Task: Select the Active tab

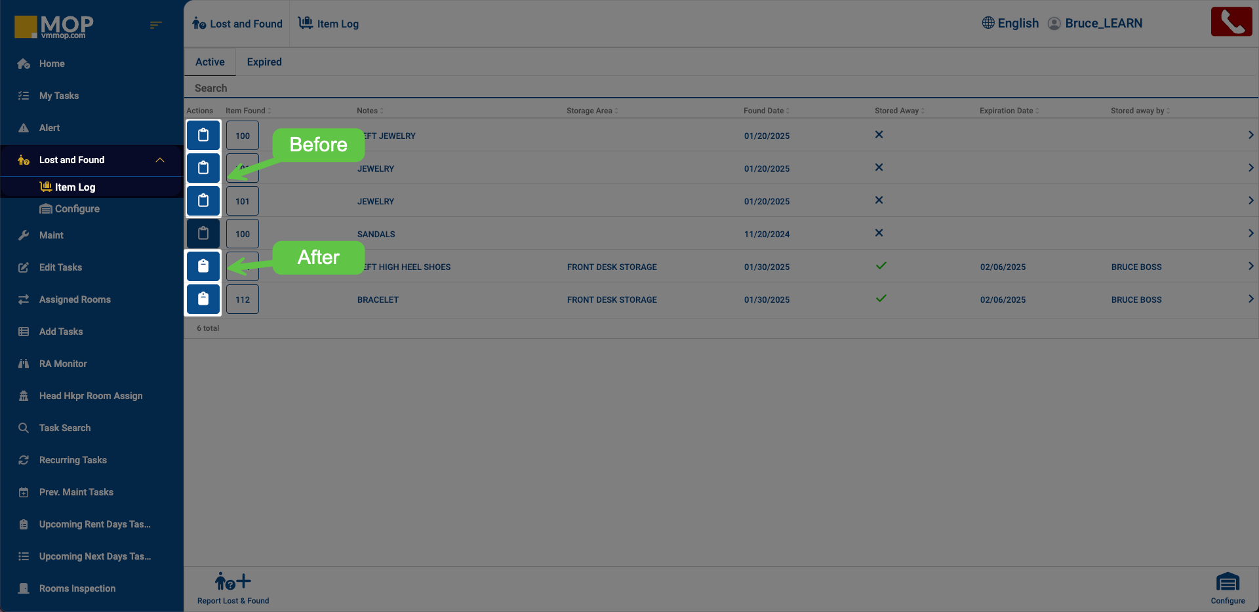Action: (210, 62)
